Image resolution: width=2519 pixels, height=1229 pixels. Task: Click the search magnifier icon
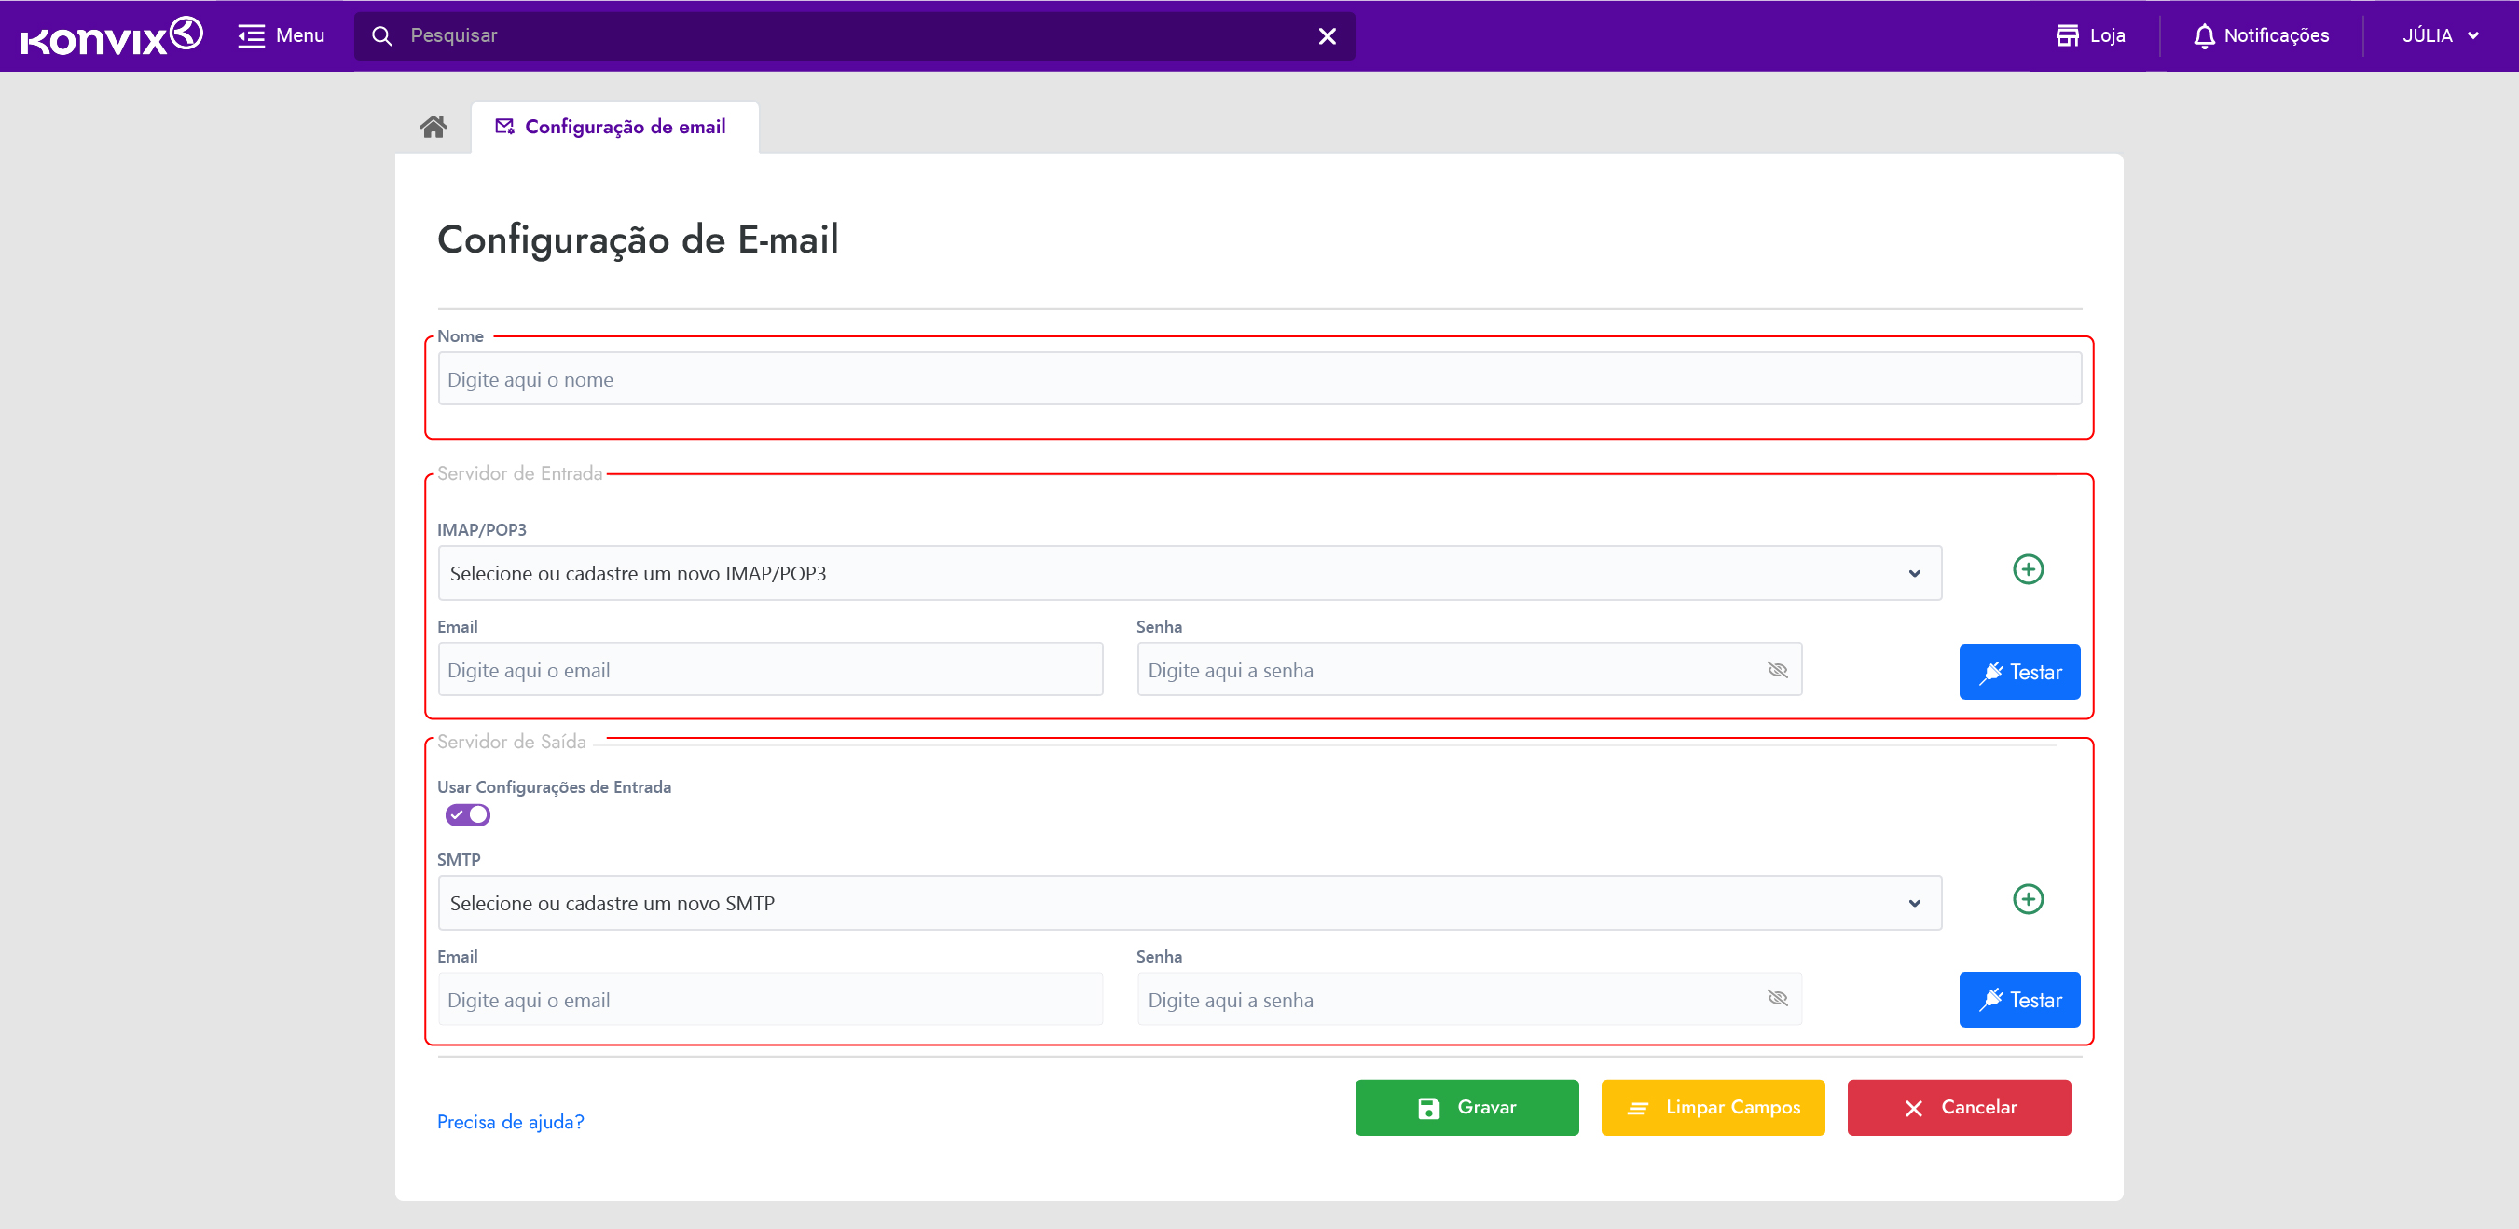tap(381, 36)
